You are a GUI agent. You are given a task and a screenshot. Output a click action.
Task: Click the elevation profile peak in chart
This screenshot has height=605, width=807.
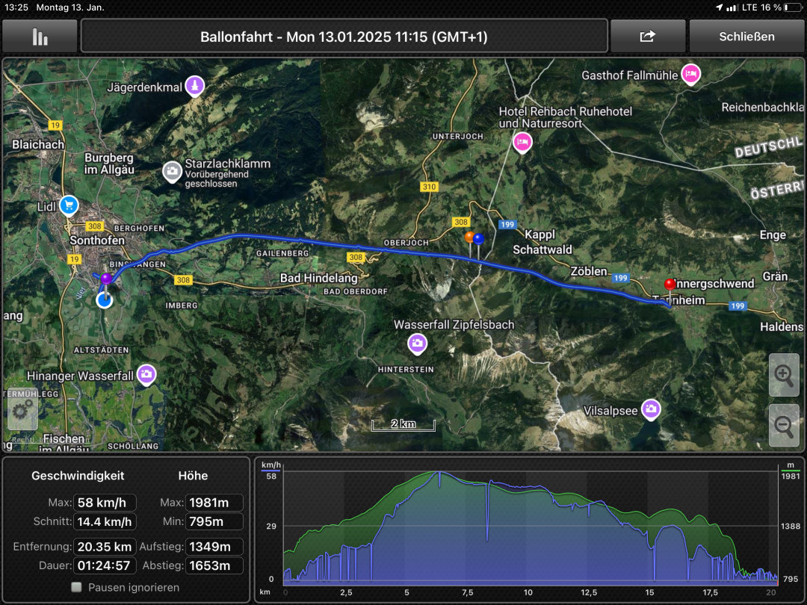pos(439,473)
